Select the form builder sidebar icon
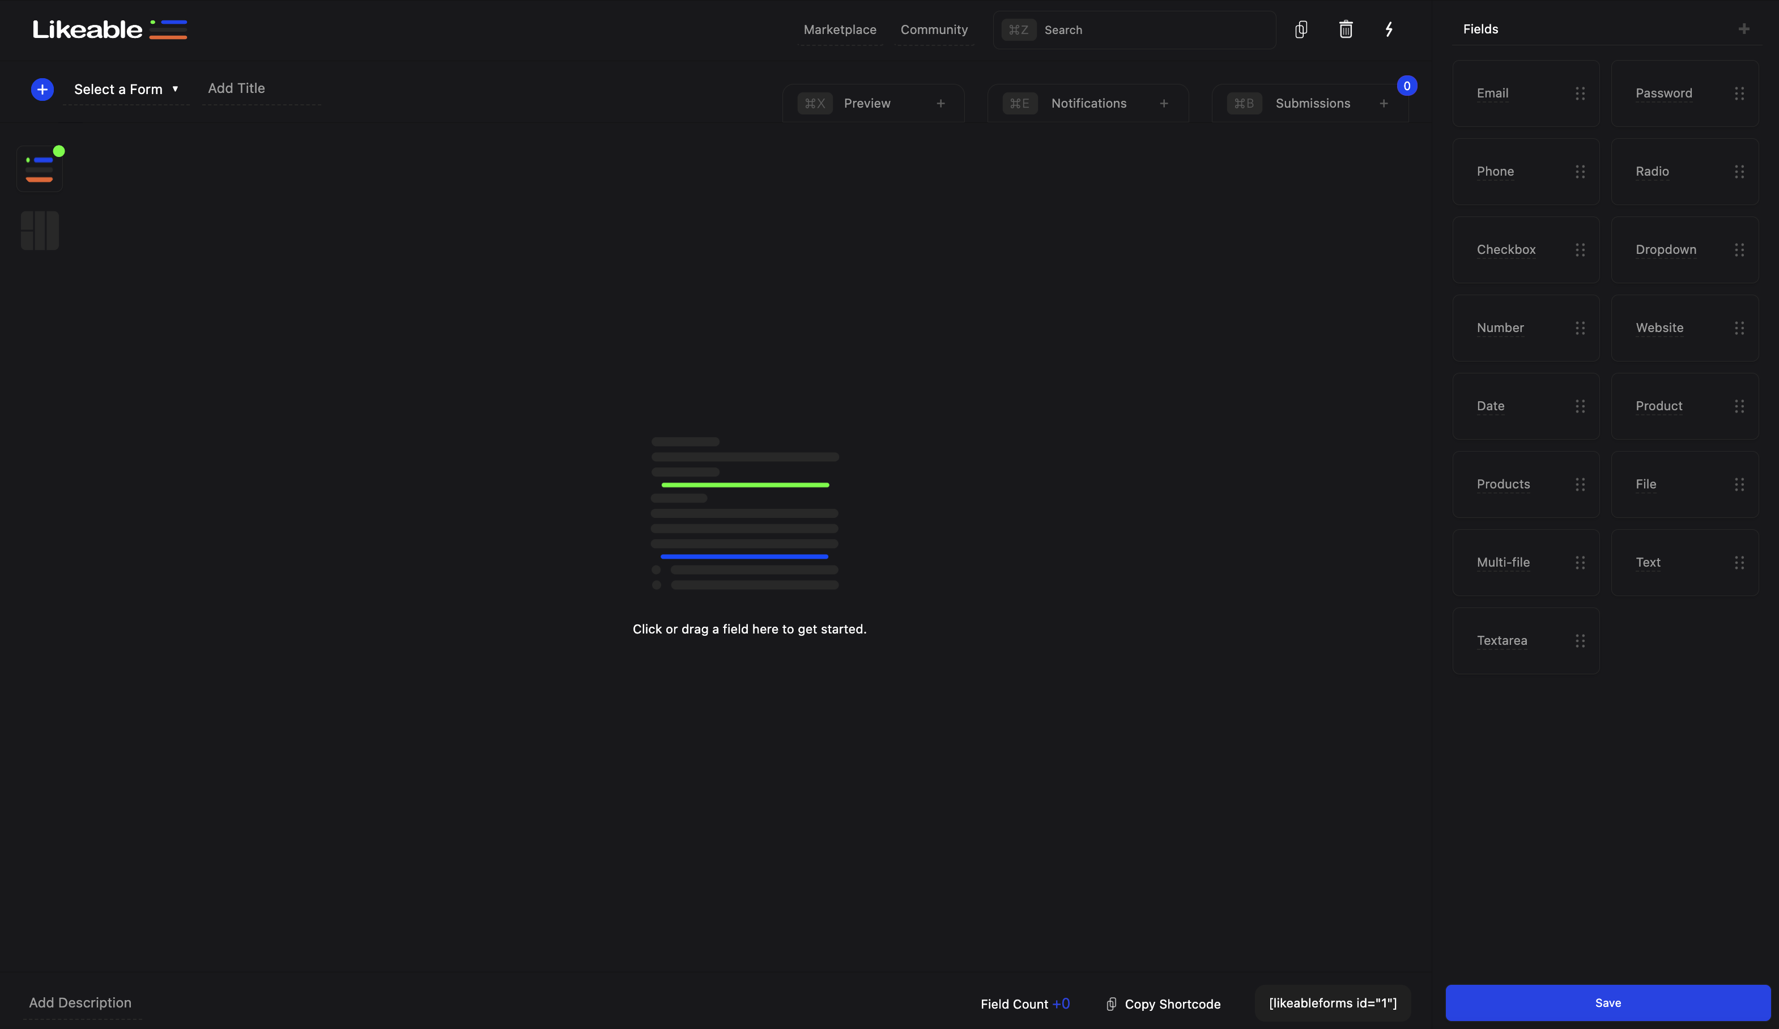This screenshot has height=1029, width=1779. [x=40, y=169]
